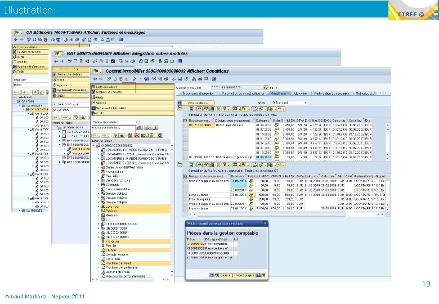The image size is (439, 304).
Task: Click forward arrow in Contrat immobilier toolbar
Action: pos(101,79)
